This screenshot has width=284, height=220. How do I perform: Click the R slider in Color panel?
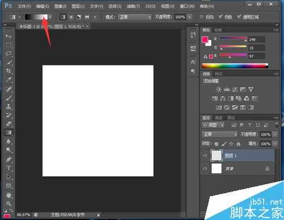coord(233,39)
